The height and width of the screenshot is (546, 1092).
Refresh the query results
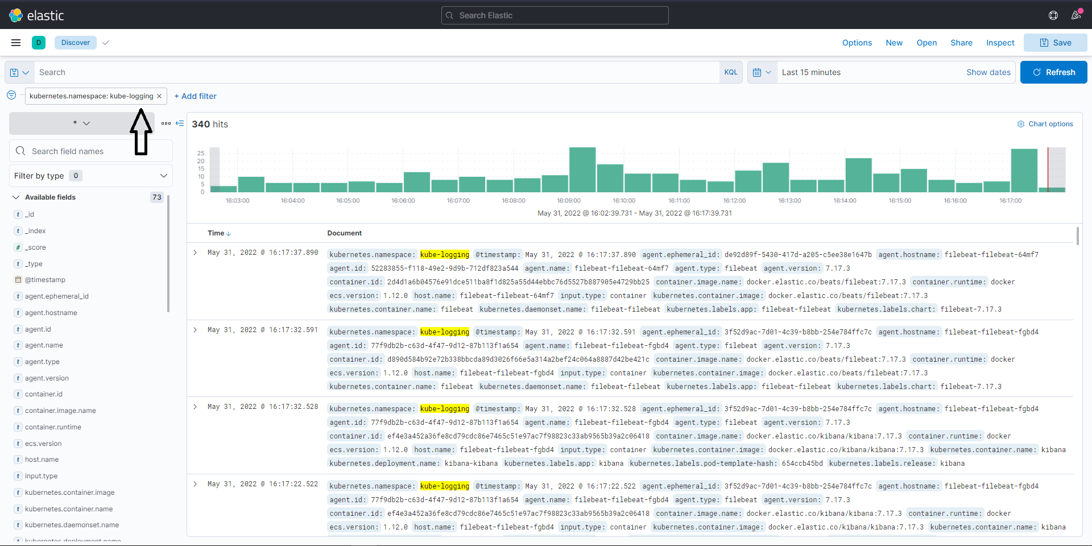pyautogui.click(x=1053, y=72)
